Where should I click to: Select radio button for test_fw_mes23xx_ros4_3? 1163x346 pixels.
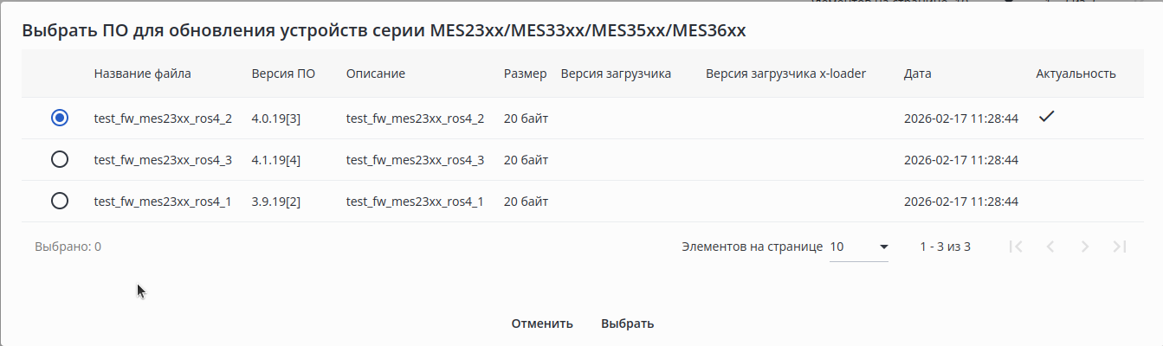point(60,160)
